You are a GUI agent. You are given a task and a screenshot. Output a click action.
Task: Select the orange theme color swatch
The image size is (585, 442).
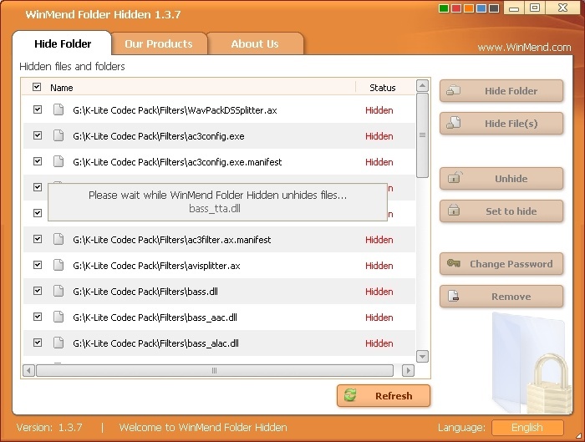[469, 8]
